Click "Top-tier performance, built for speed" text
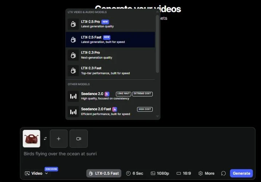Screen dimensions: 261x182 [x=105, y=73]
